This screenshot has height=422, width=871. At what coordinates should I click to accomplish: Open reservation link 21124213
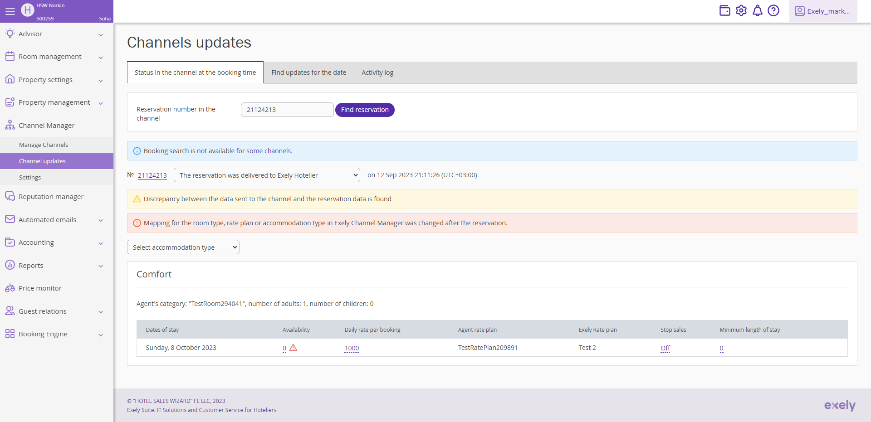coord(152,175)
